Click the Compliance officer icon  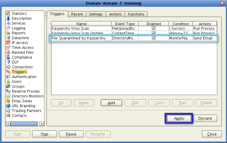[8, 57]
